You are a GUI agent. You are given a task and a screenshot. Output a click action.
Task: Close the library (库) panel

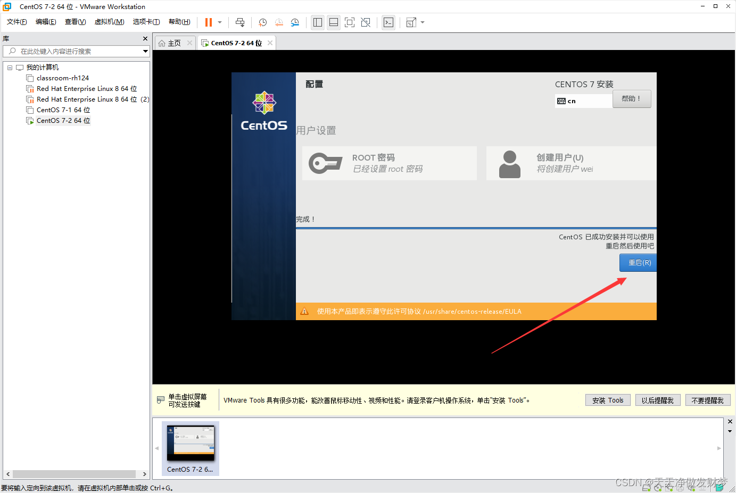(145, 39)
